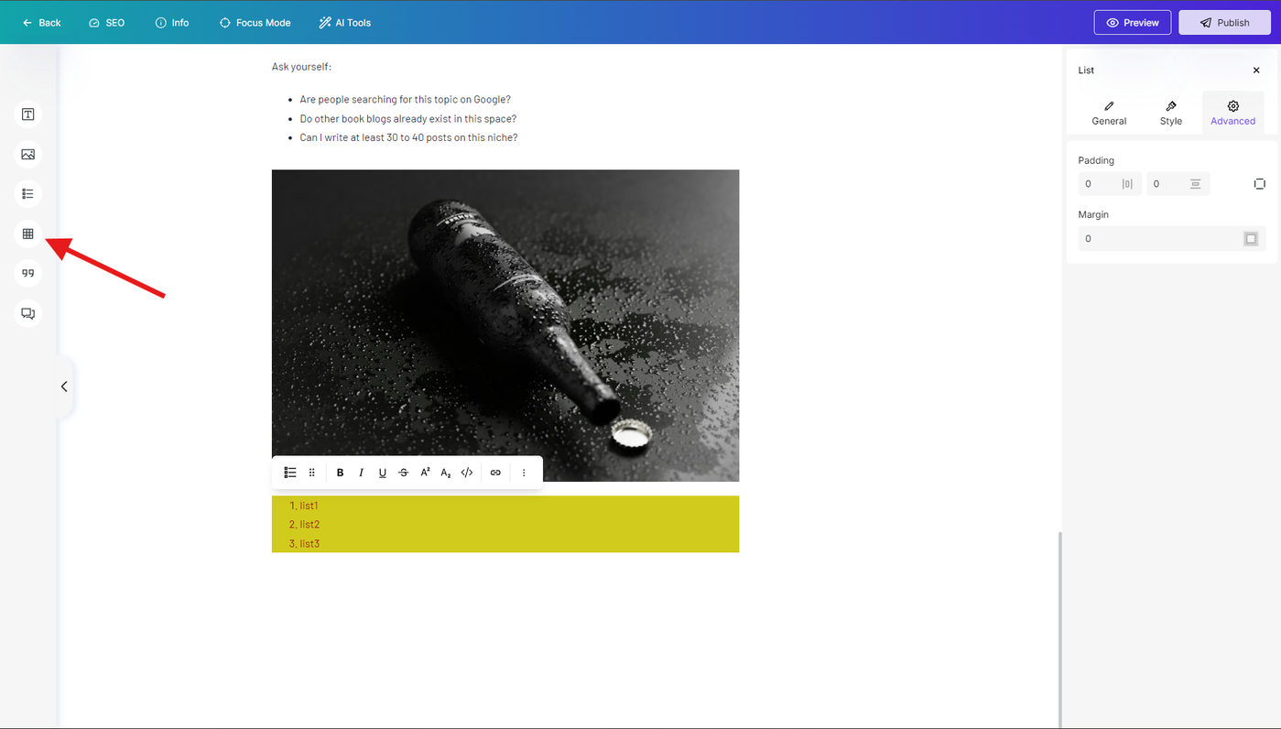Switch to the General tab

[1109, 114]
